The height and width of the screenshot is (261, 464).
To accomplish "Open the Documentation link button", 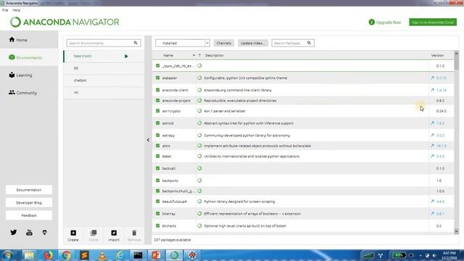I will [x=29, y=190].
